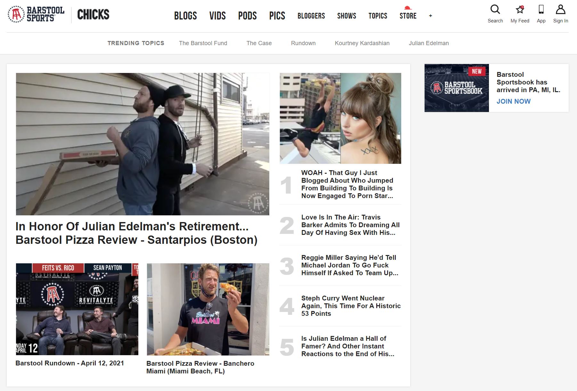This screenshot has width=577, height=391.
Task: Open the PODS menu
Action: [247, 16]
